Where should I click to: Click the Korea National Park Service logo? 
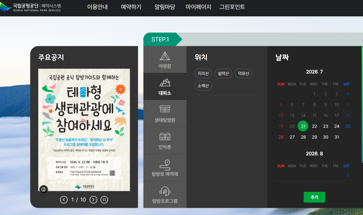point(30,7)
